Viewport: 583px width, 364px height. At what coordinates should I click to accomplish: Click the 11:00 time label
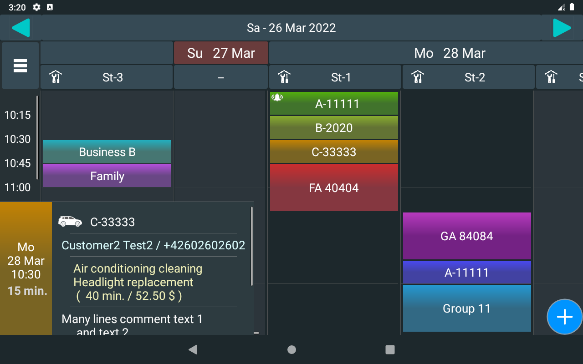coord(18,187)
